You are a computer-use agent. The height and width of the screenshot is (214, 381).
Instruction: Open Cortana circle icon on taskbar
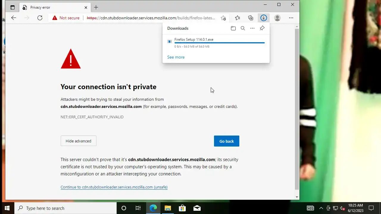[x=124, y=208]
